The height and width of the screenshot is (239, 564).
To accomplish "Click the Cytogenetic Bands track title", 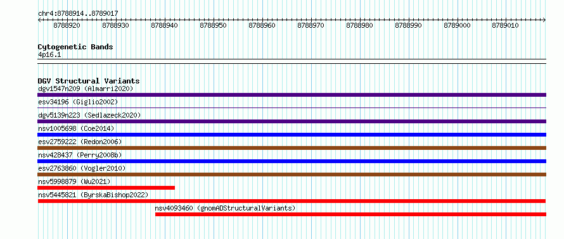I will pyautogui.click(x=75, y=47).
